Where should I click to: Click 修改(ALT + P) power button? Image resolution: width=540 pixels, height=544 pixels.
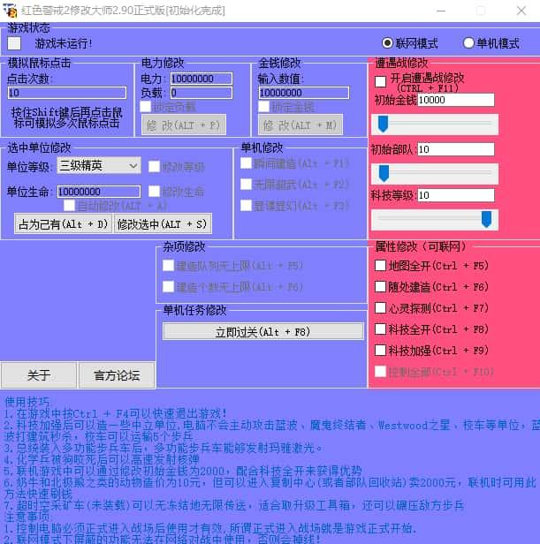[x=184, y=125]
